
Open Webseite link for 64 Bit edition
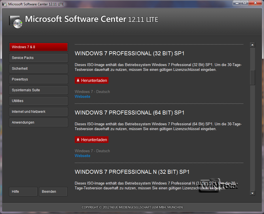coord(82,156)
